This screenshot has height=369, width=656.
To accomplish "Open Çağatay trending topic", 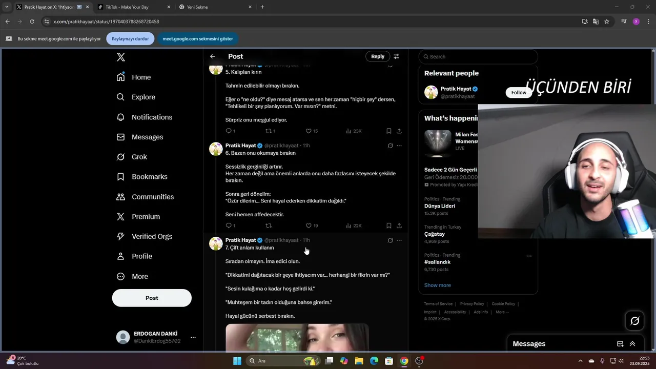I will (x=435, y=234).
